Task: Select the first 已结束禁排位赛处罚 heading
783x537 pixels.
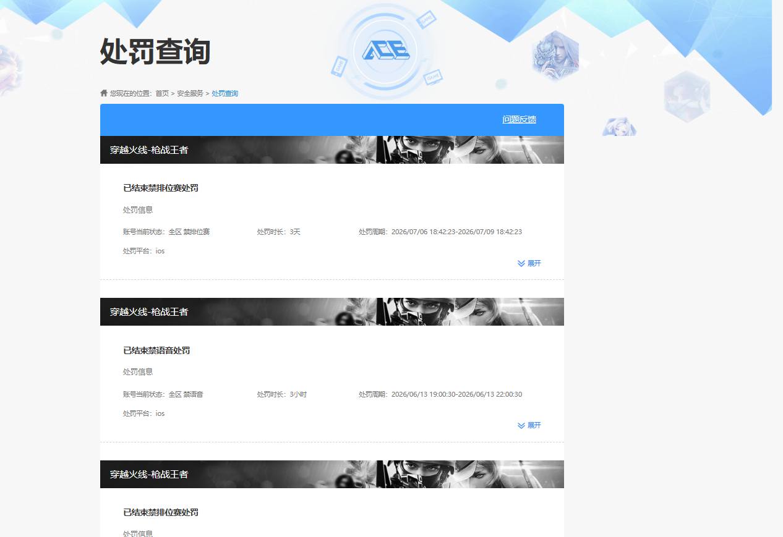Action: click(x=161, y=188)
